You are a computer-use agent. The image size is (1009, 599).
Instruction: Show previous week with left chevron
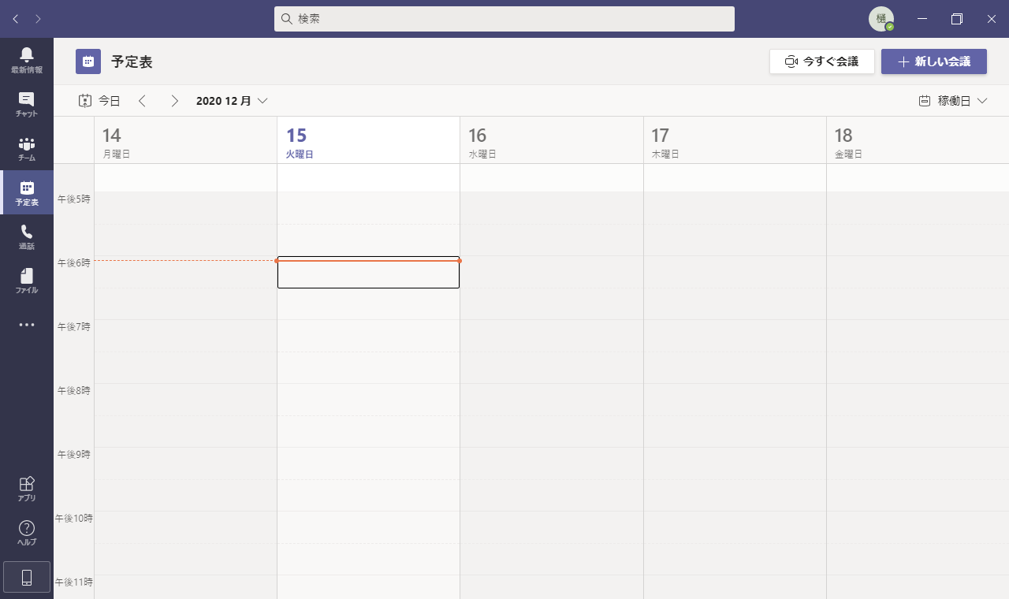coord(143,101)
